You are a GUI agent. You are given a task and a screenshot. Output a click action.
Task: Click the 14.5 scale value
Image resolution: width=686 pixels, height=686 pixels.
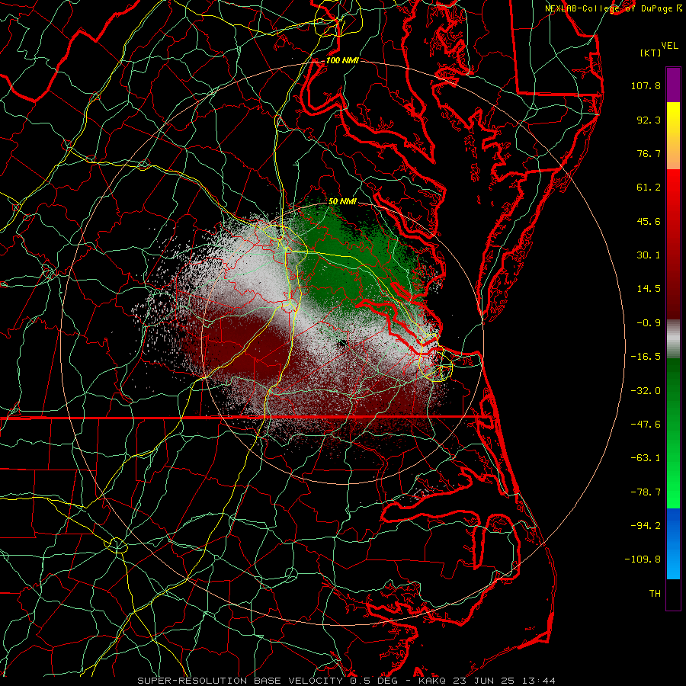coord(649,289)
